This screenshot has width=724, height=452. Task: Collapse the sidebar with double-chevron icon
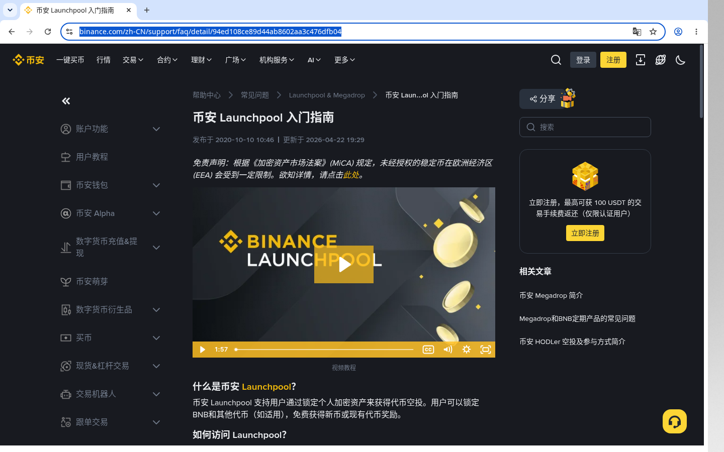pyautogui.click(x=66, y=101)
